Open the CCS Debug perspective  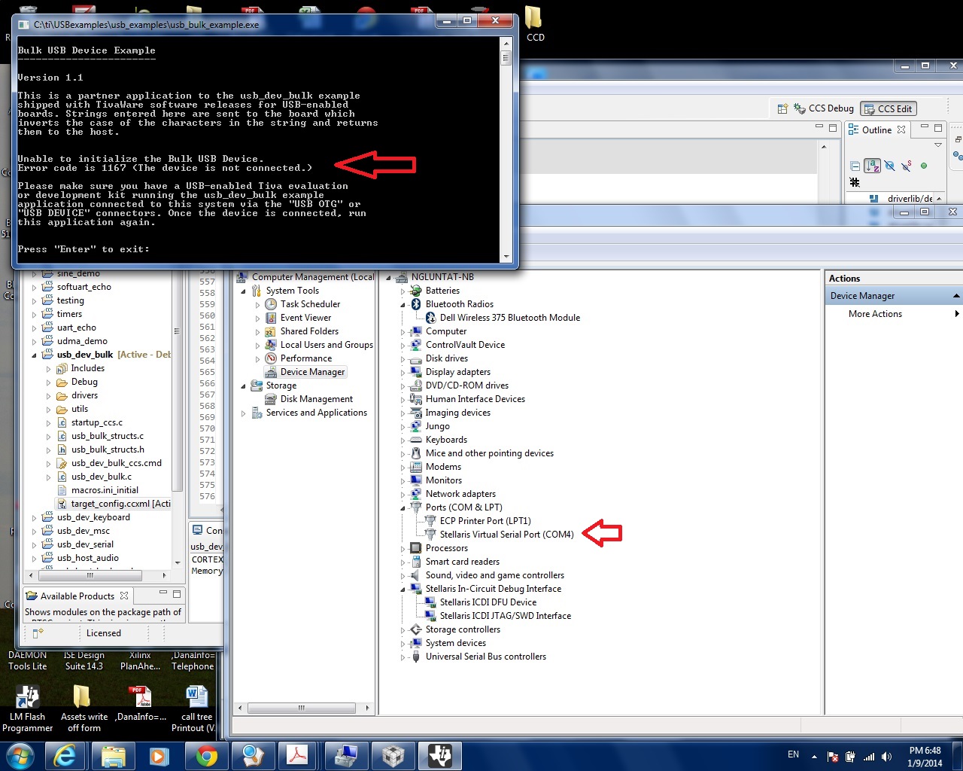(825, 108)
